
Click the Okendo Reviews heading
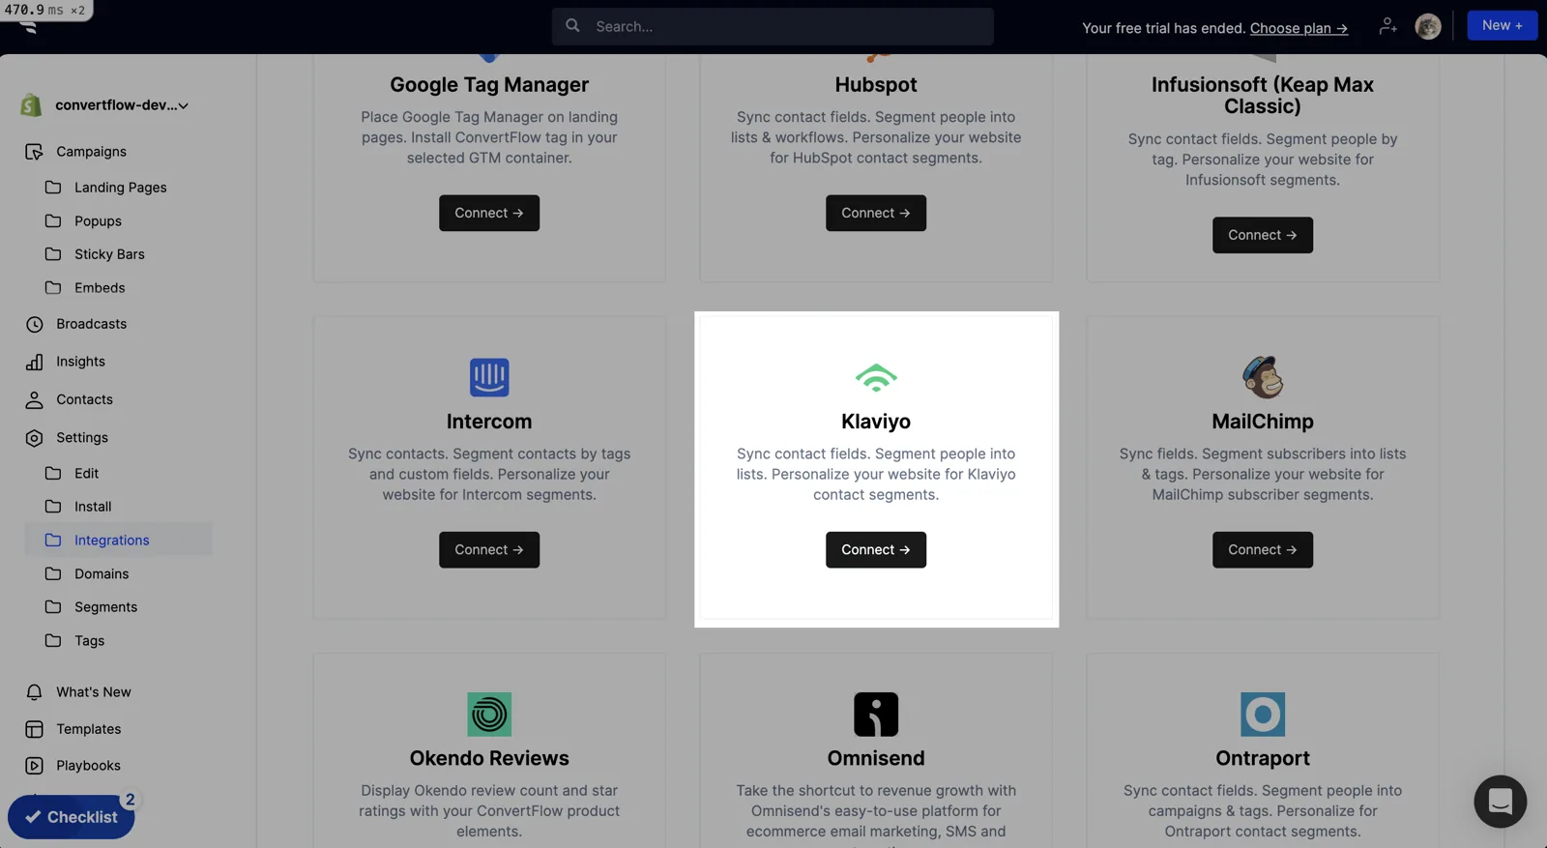[x=489, y=758]
